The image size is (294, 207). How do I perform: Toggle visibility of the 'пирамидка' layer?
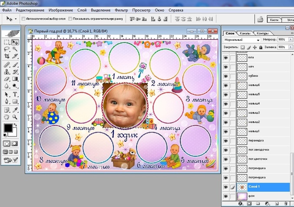[225, 140]
